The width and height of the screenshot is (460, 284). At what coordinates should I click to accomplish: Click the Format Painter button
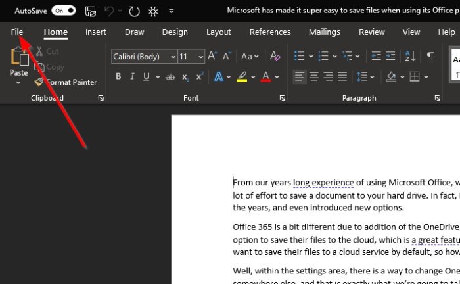[x=66, y=82]
